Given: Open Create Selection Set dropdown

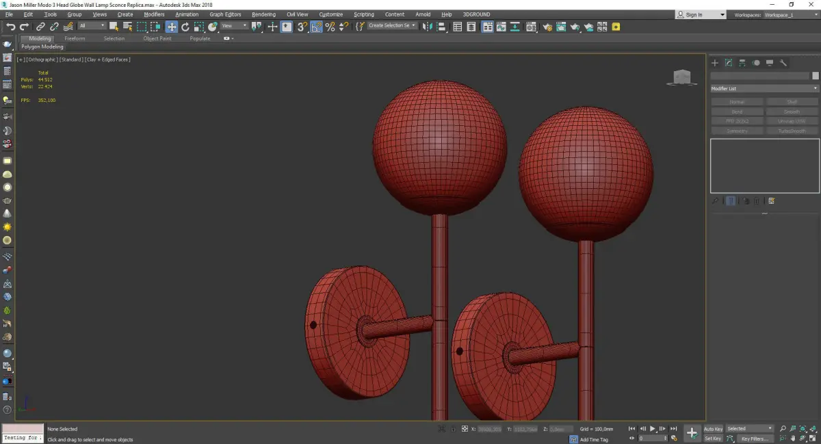Looking at the screenshot, I should point(391,25).
